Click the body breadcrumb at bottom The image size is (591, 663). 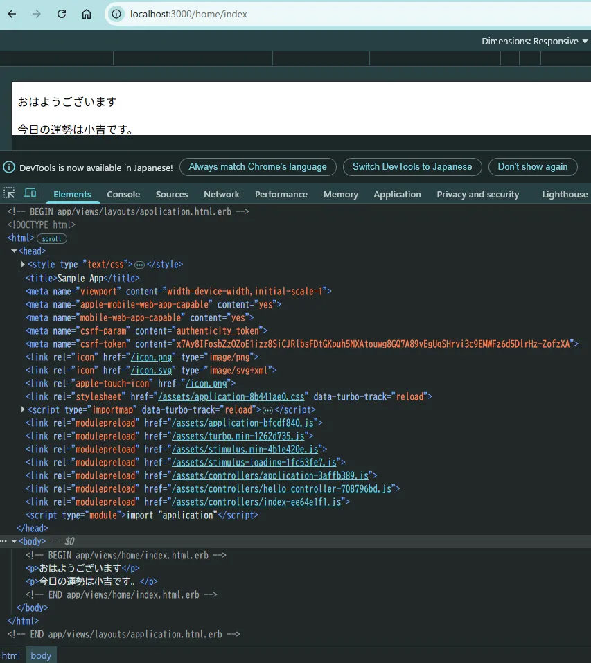tap(41, 655)
